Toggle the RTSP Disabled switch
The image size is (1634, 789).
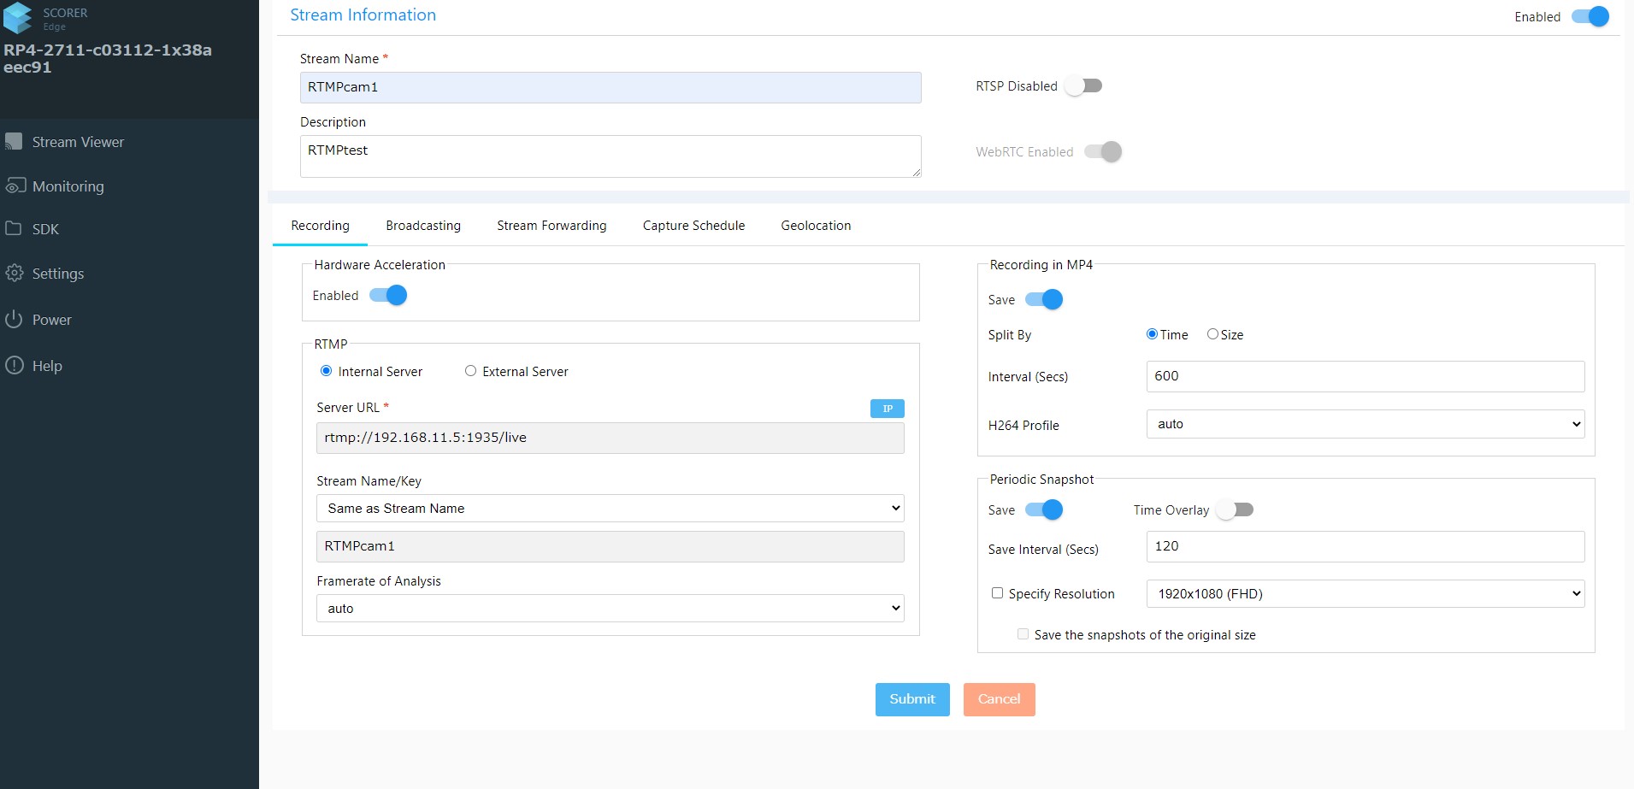pos(1084,85)
